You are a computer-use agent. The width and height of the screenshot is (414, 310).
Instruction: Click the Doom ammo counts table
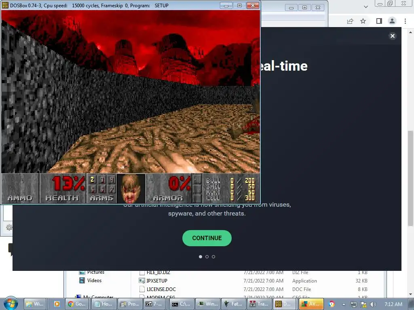click(230, 189)
